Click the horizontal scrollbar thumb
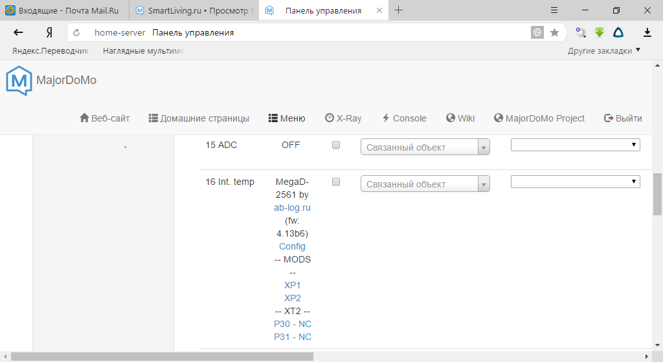This screenshot has height=362, width=663. [163, 357]
